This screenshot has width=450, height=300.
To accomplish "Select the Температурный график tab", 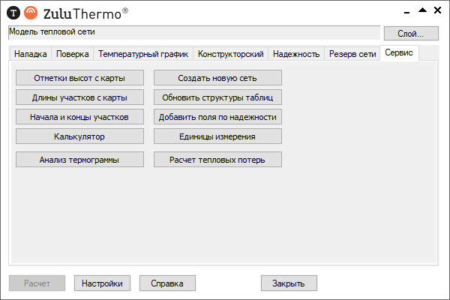I will pyautogui.click(x=143, y=54).
